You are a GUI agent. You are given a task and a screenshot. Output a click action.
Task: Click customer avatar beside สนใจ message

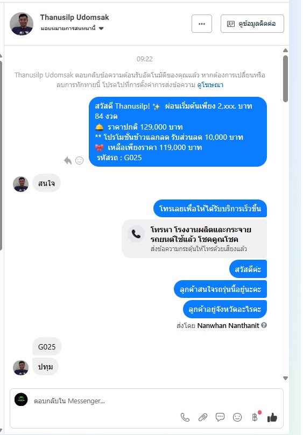(x=21, y=184)
